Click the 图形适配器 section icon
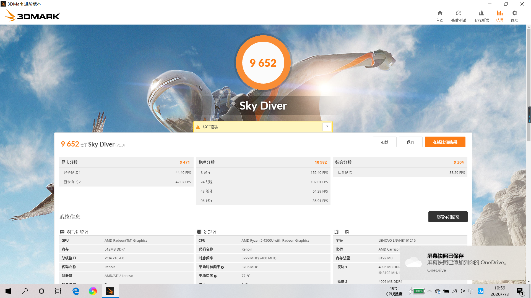 (62, 232)
